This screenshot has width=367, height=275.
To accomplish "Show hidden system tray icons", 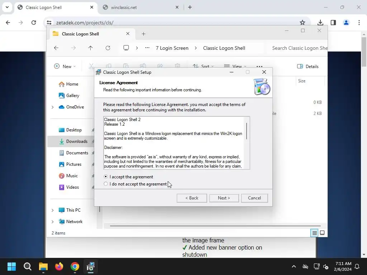I will (x=294, y=266).
